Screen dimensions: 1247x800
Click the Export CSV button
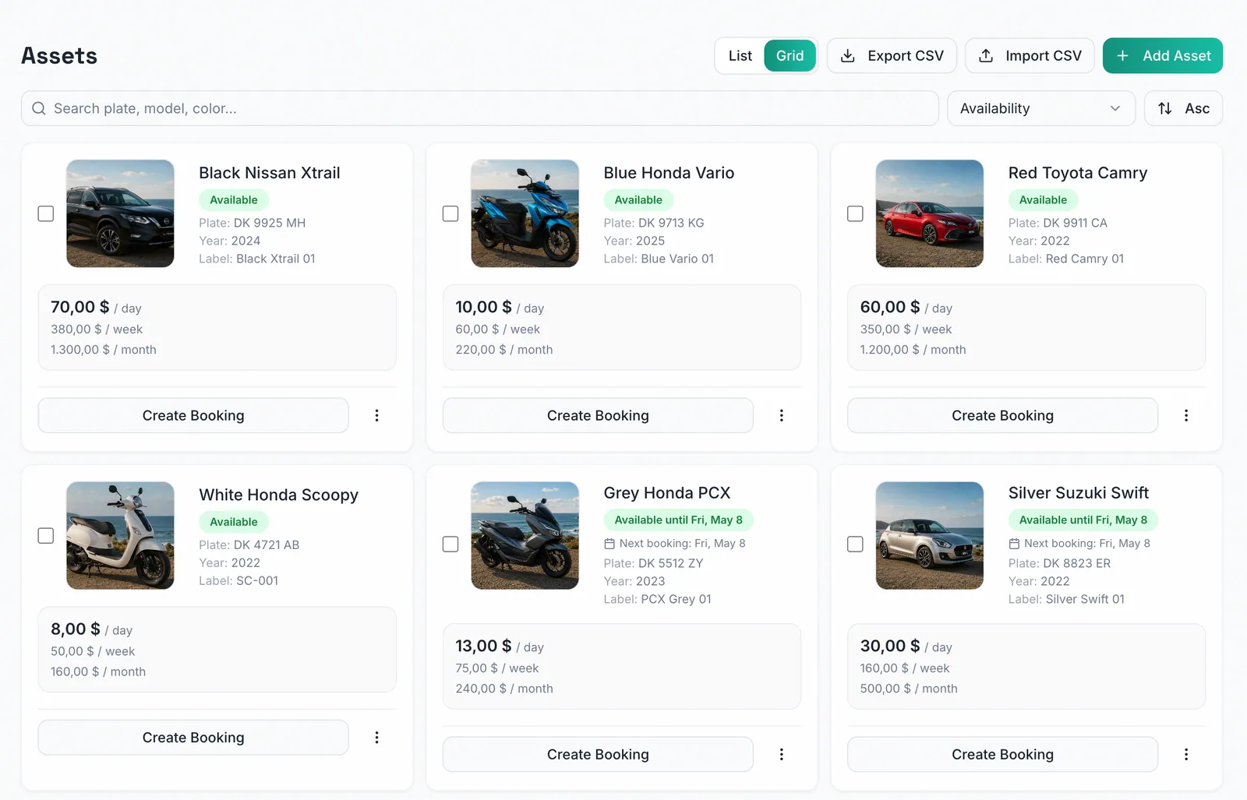tap(892, 55)
